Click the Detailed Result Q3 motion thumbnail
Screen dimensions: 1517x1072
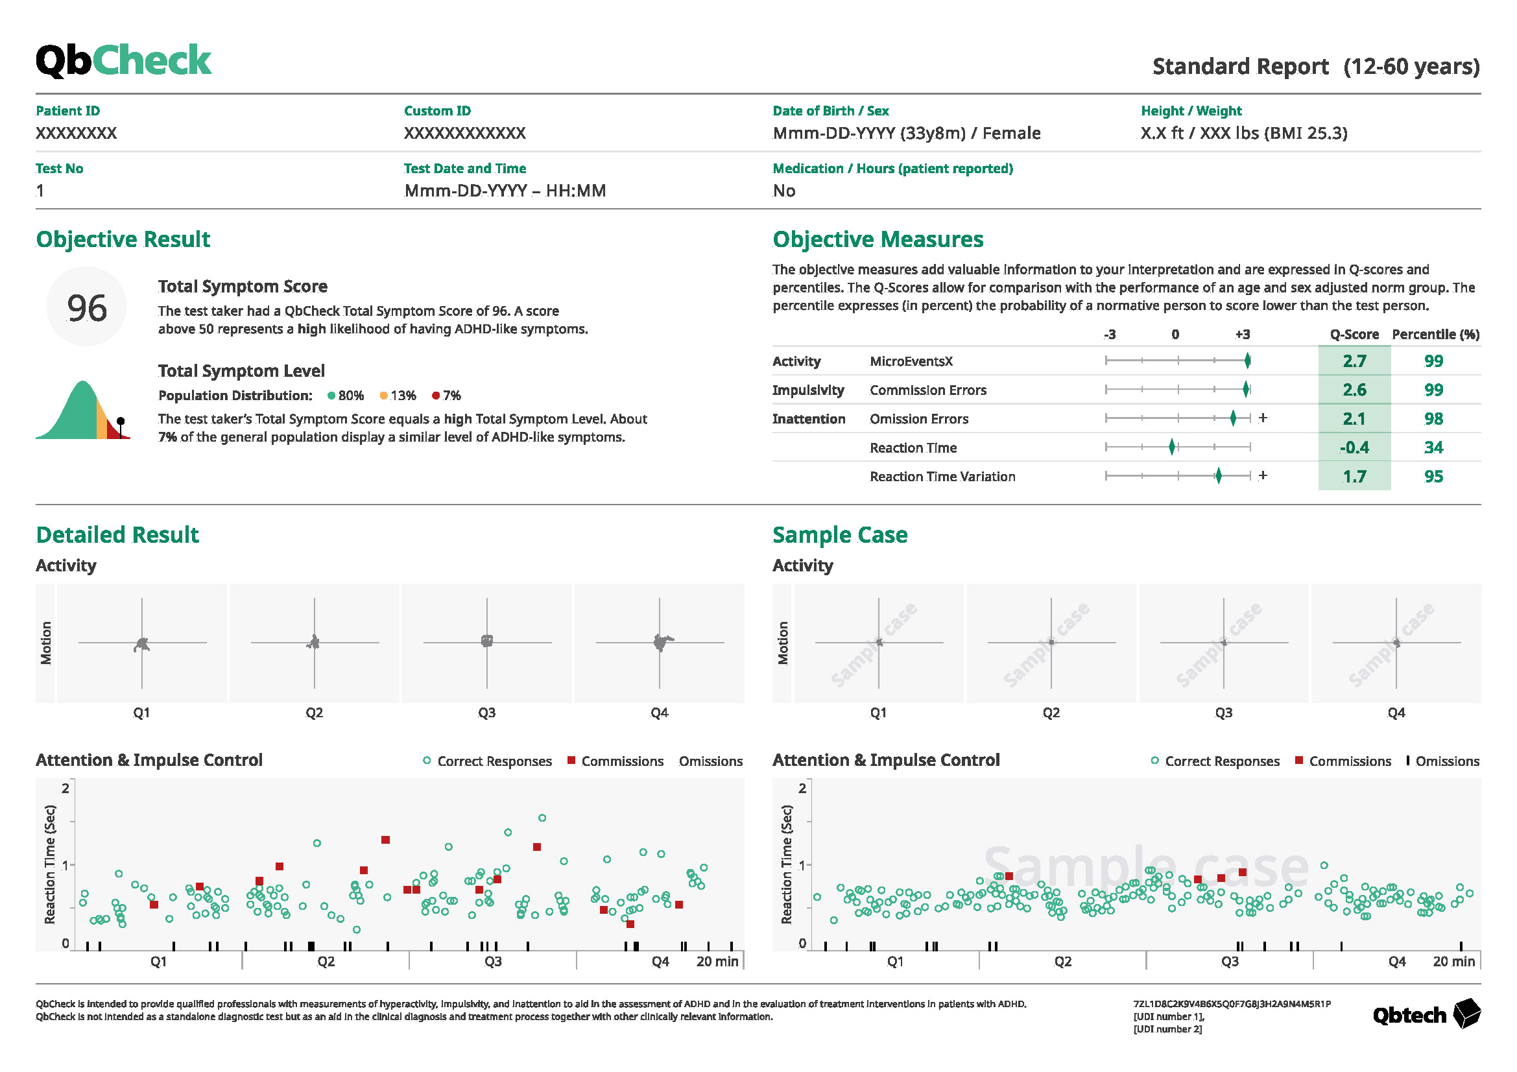pos(487,642)
